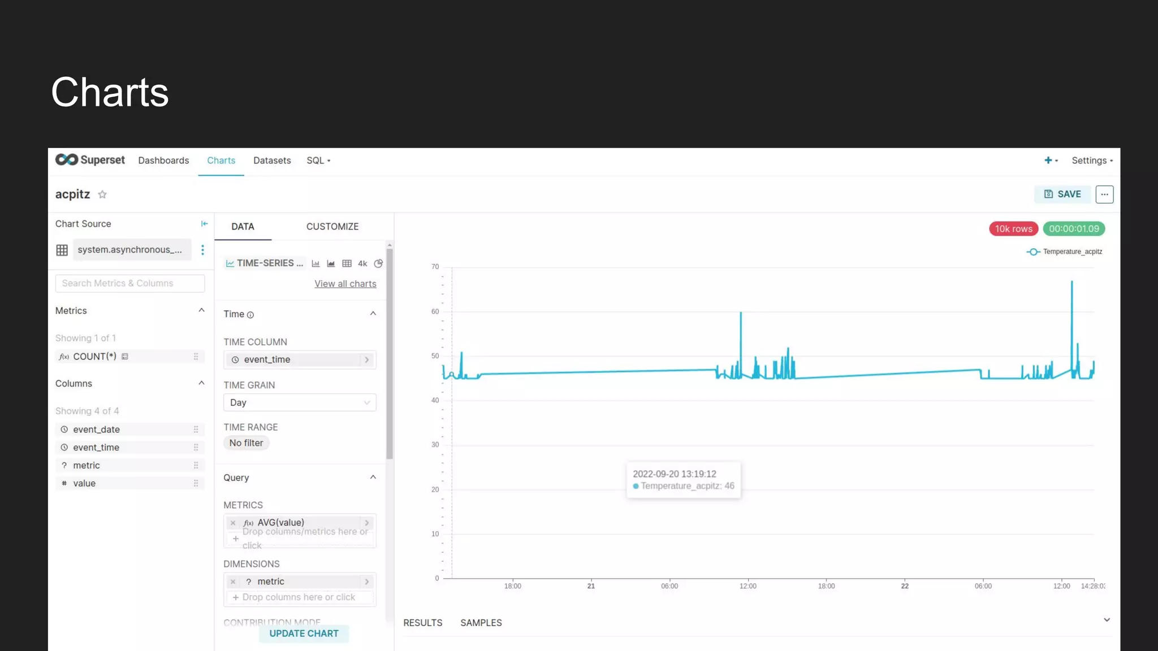Remove the metric dimension
The width and height of the screenshot is (1158, 651).
[x=233, y=581]
